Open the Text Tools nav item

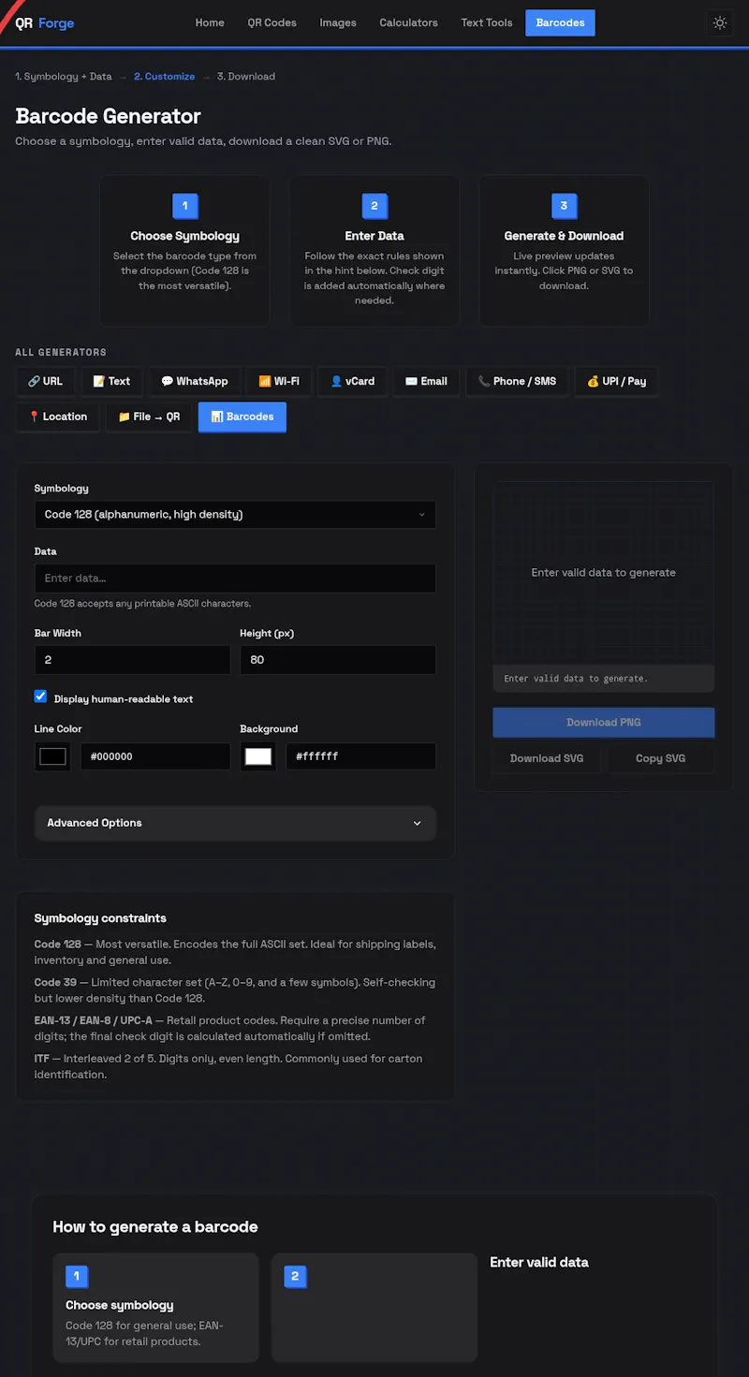coord(487,22)
